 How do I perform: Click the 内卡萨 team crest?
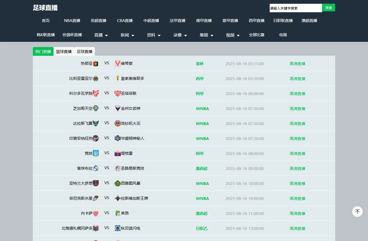click(x=96, y=213)
